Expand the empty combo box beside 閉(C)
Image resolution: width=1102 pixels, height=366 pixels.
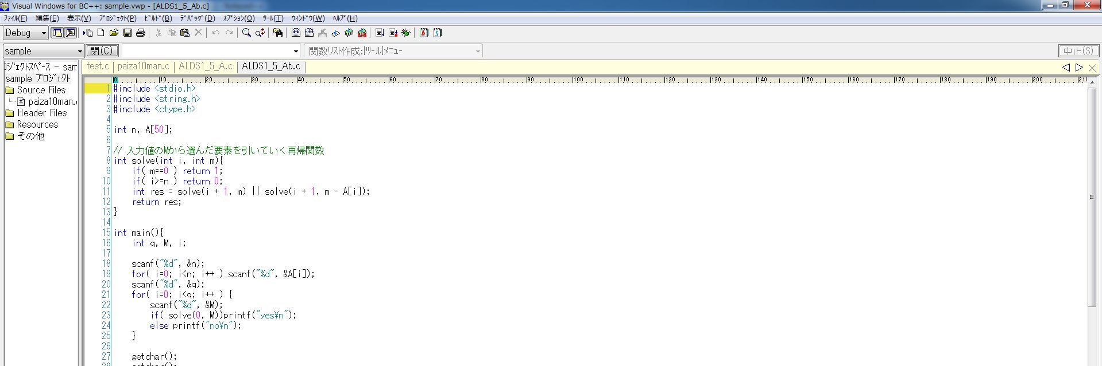296,51
